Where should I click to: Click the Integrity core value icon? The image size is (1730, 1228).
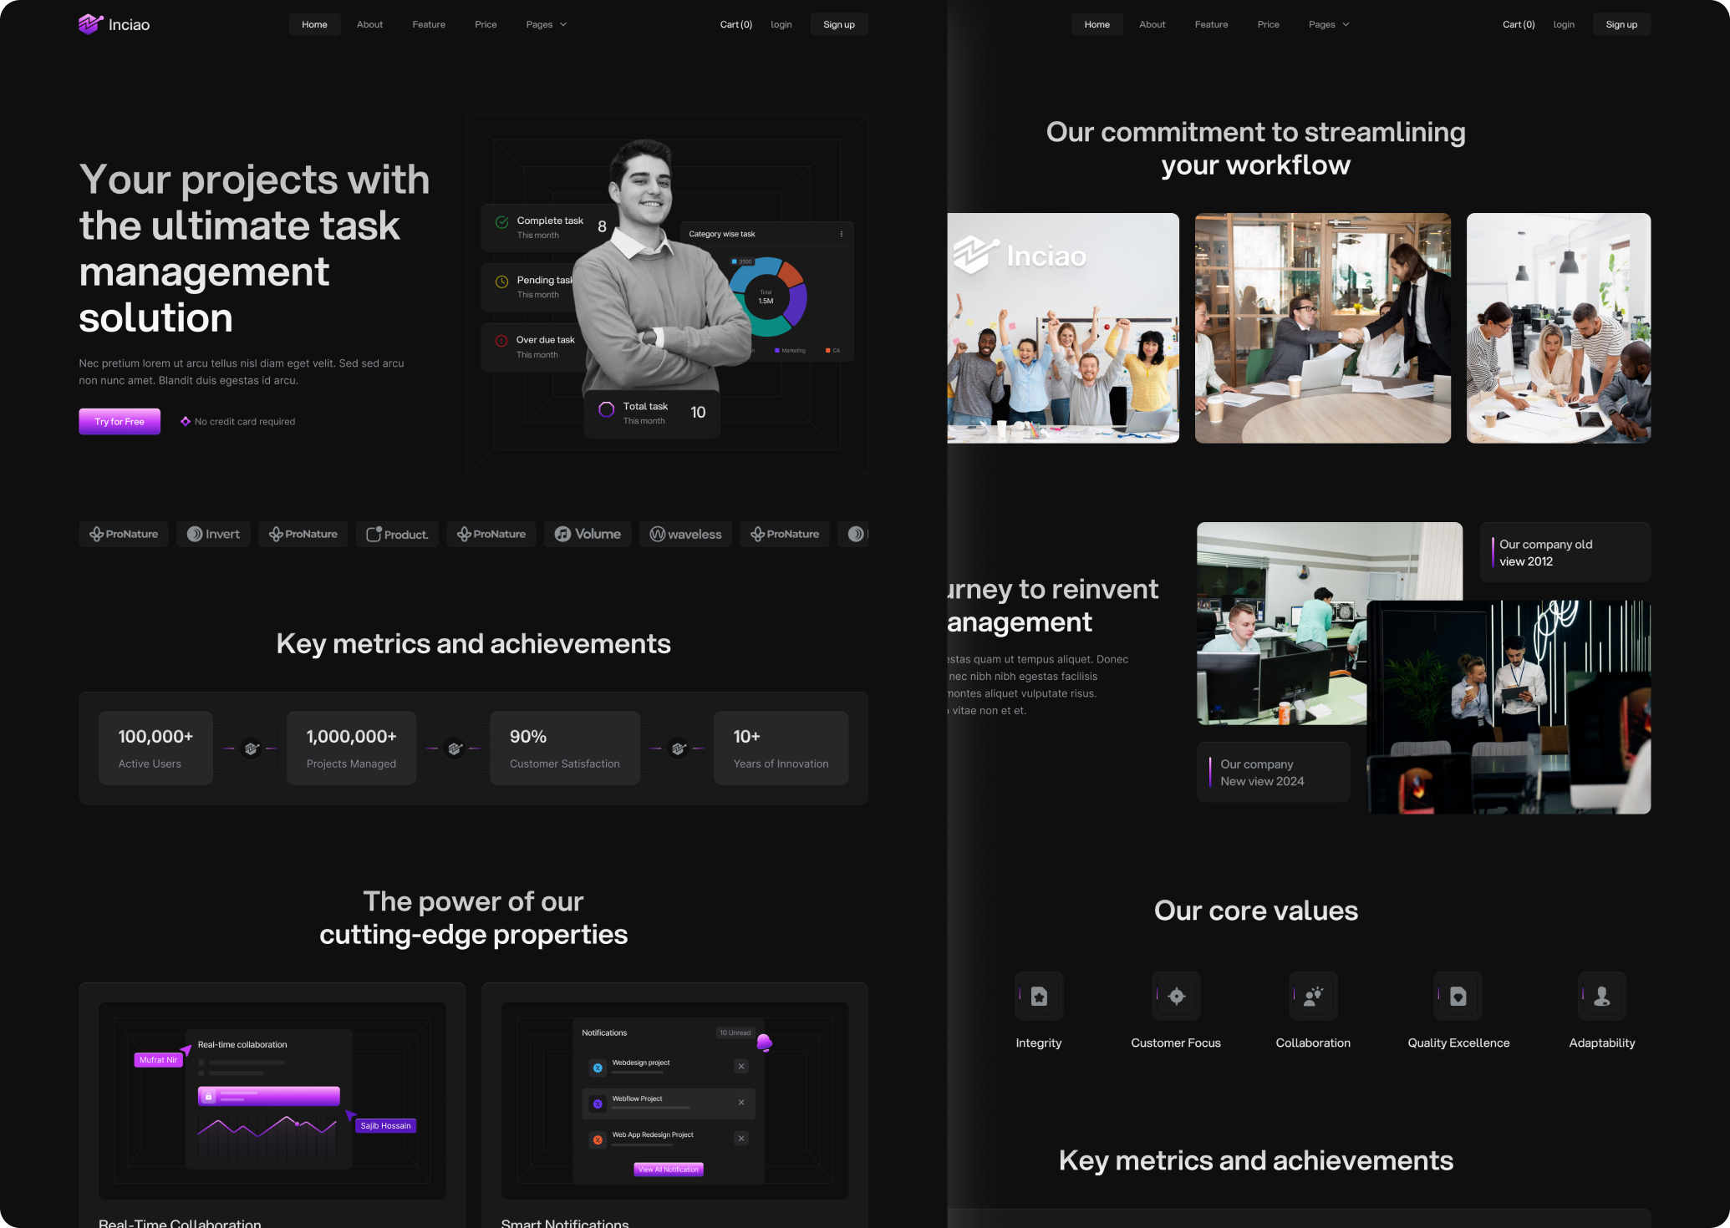pyautogui.click(x=1039, y=996)
